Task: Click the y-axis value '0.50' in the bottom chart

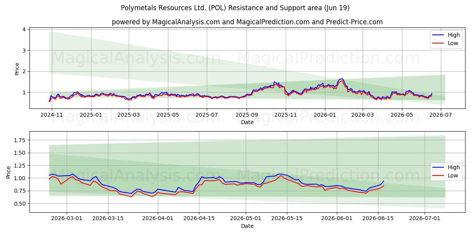Action: 20,204
